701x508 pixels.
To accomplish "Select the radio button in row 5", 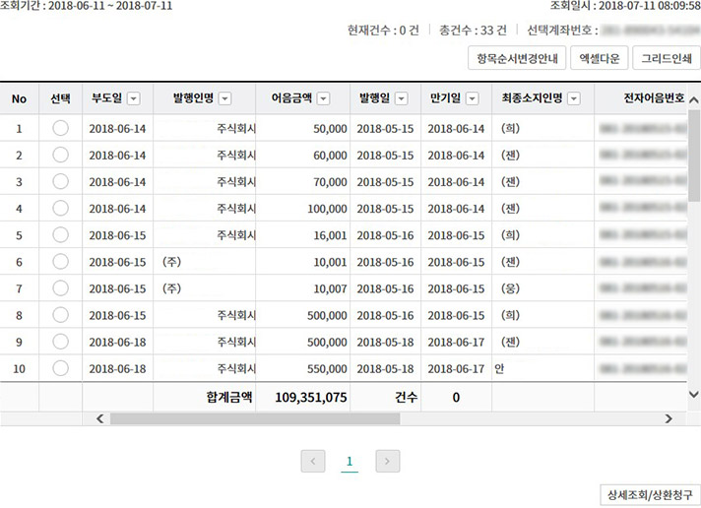I will point(60,234).
